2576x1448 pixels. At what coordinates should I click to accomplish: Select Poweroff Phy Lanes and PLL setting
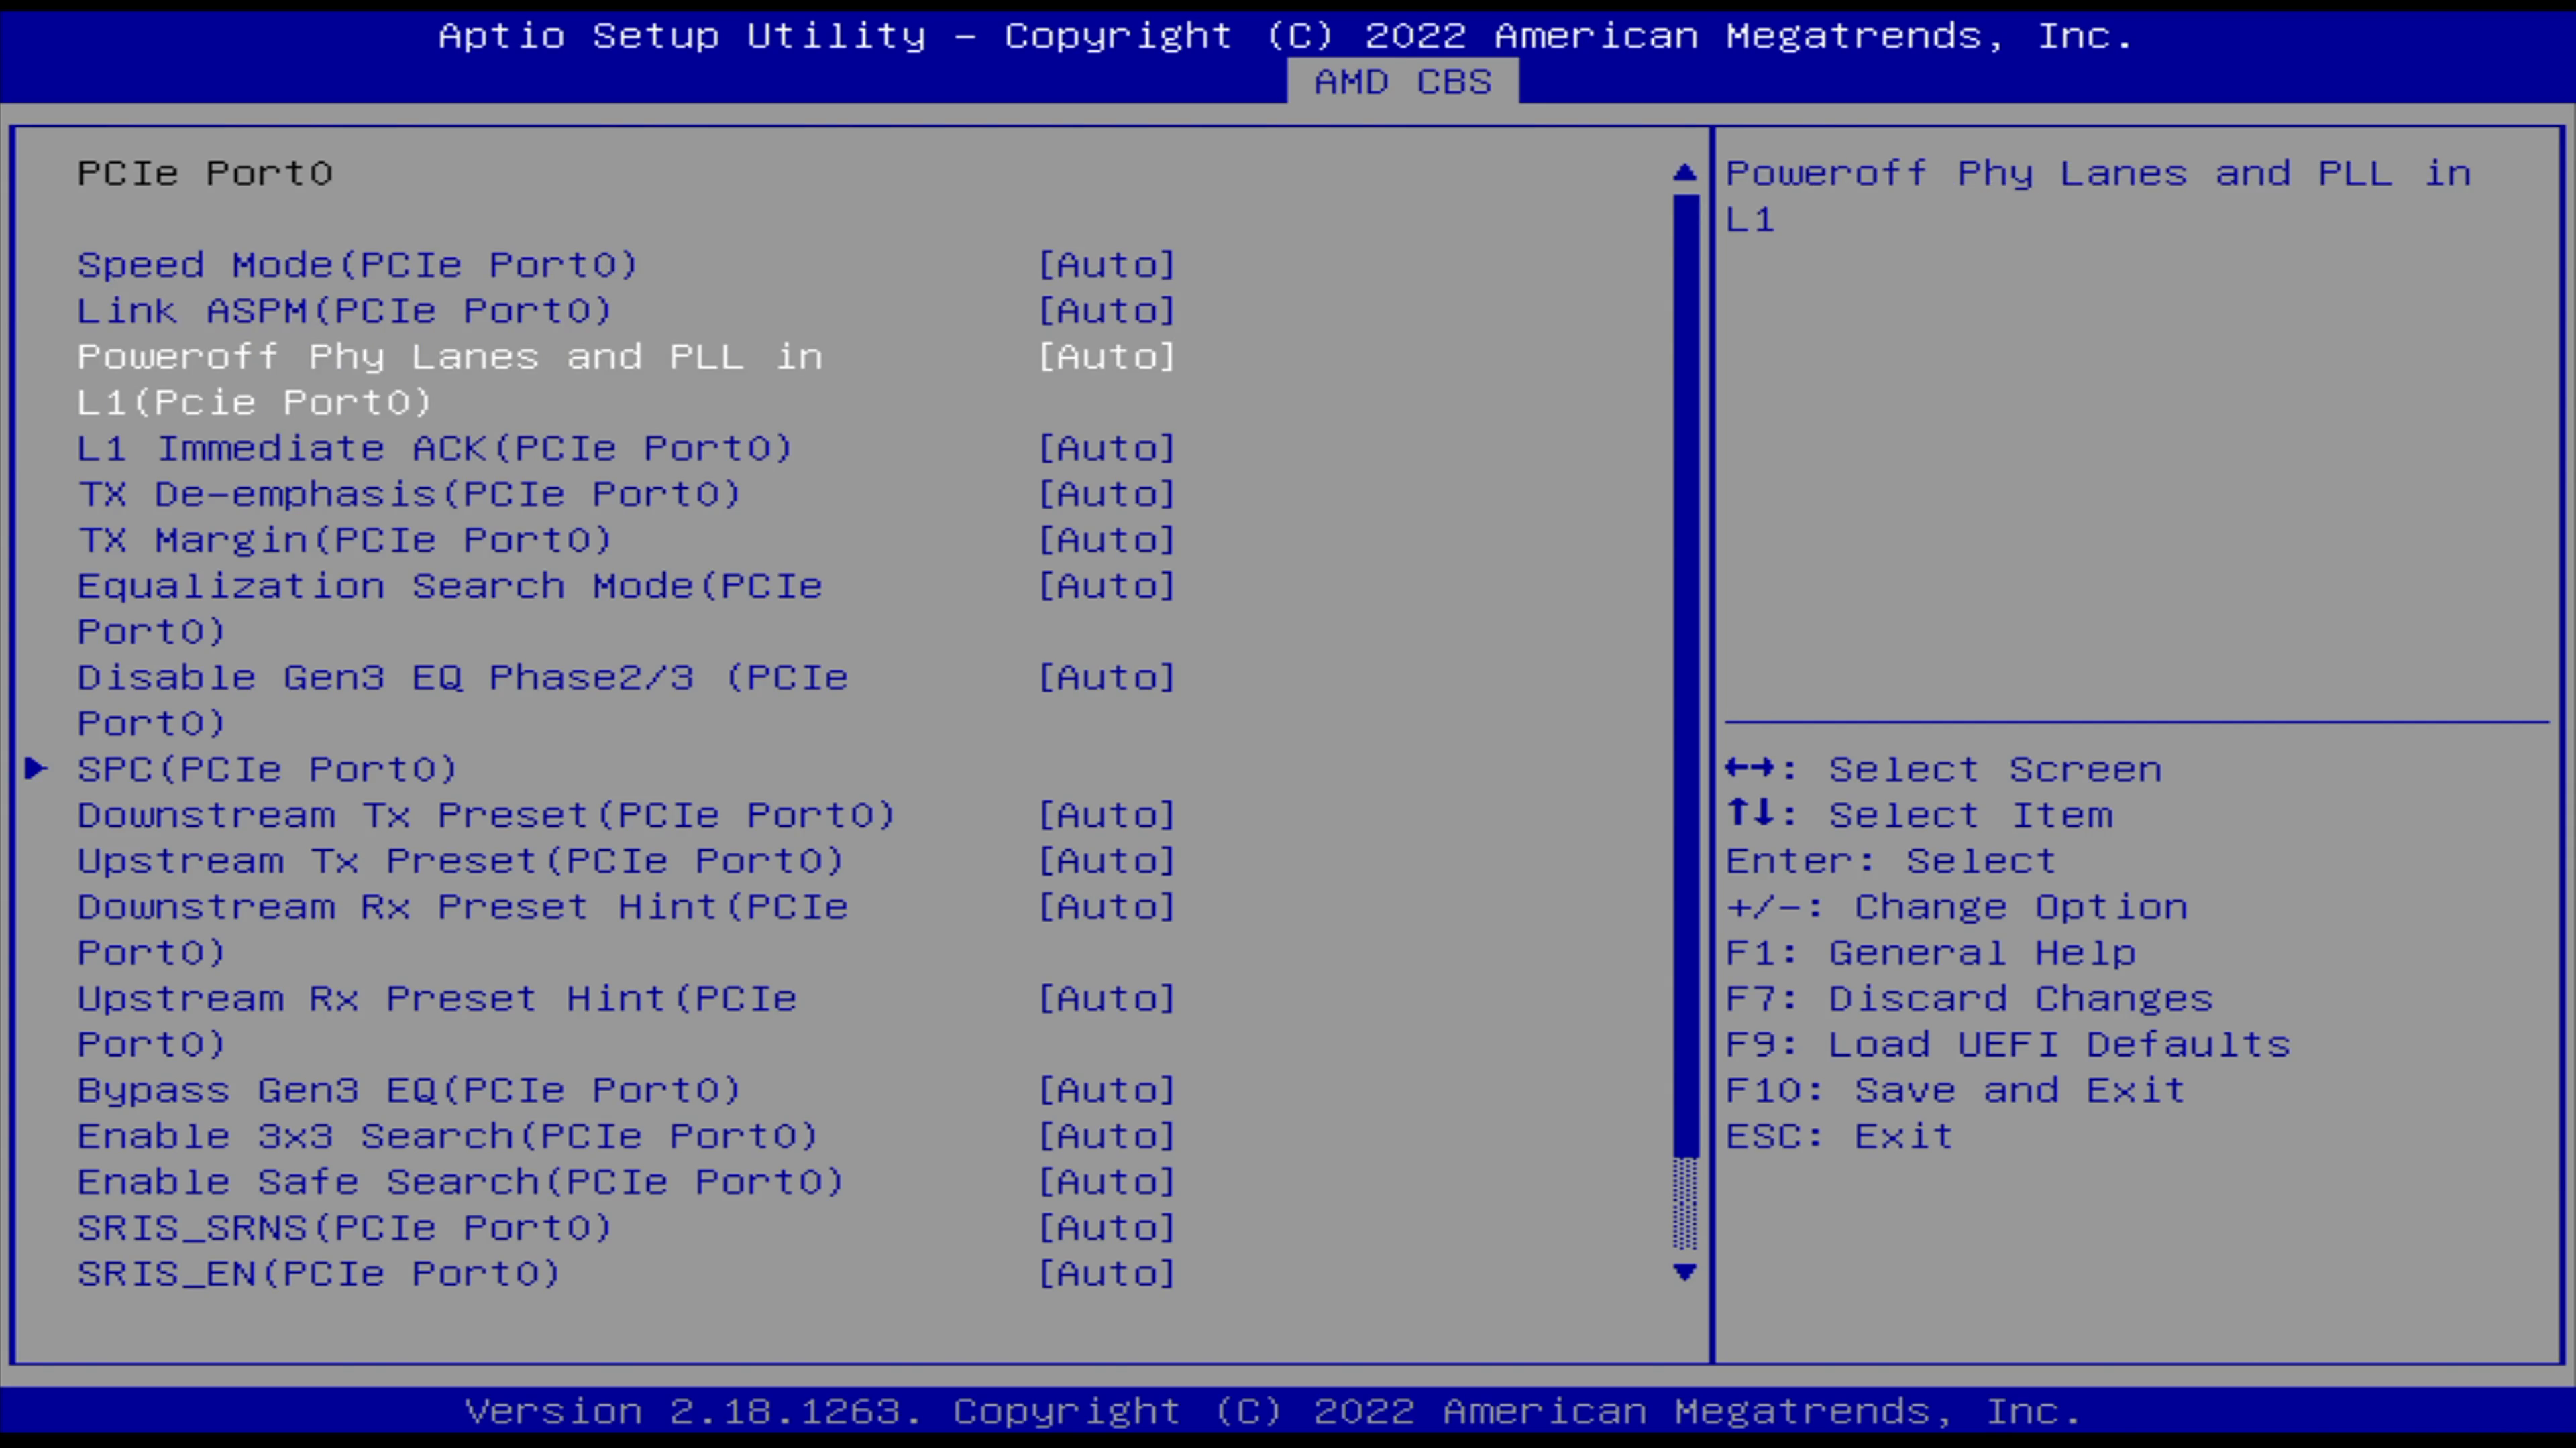(450, 379)
